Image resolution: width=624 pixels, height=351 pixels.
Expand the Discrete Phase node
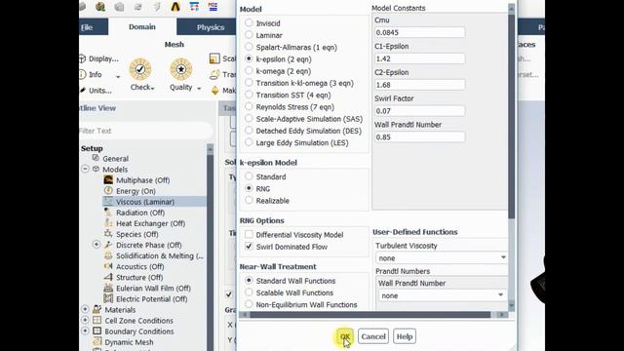[97, 245]
